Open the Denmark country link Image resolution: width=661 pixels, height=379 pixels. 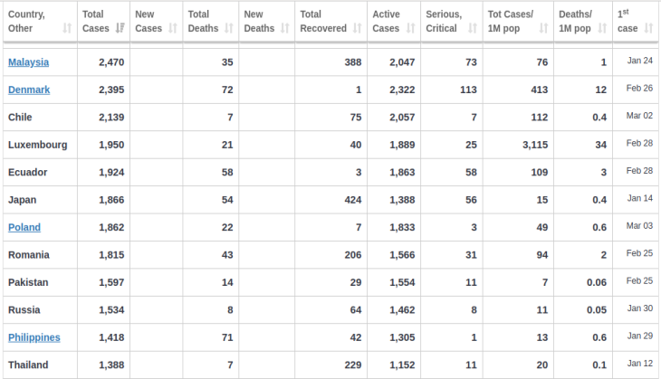pos(29,90)
